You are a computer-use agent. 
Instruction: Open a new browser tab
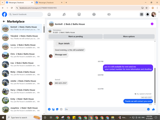66,3
